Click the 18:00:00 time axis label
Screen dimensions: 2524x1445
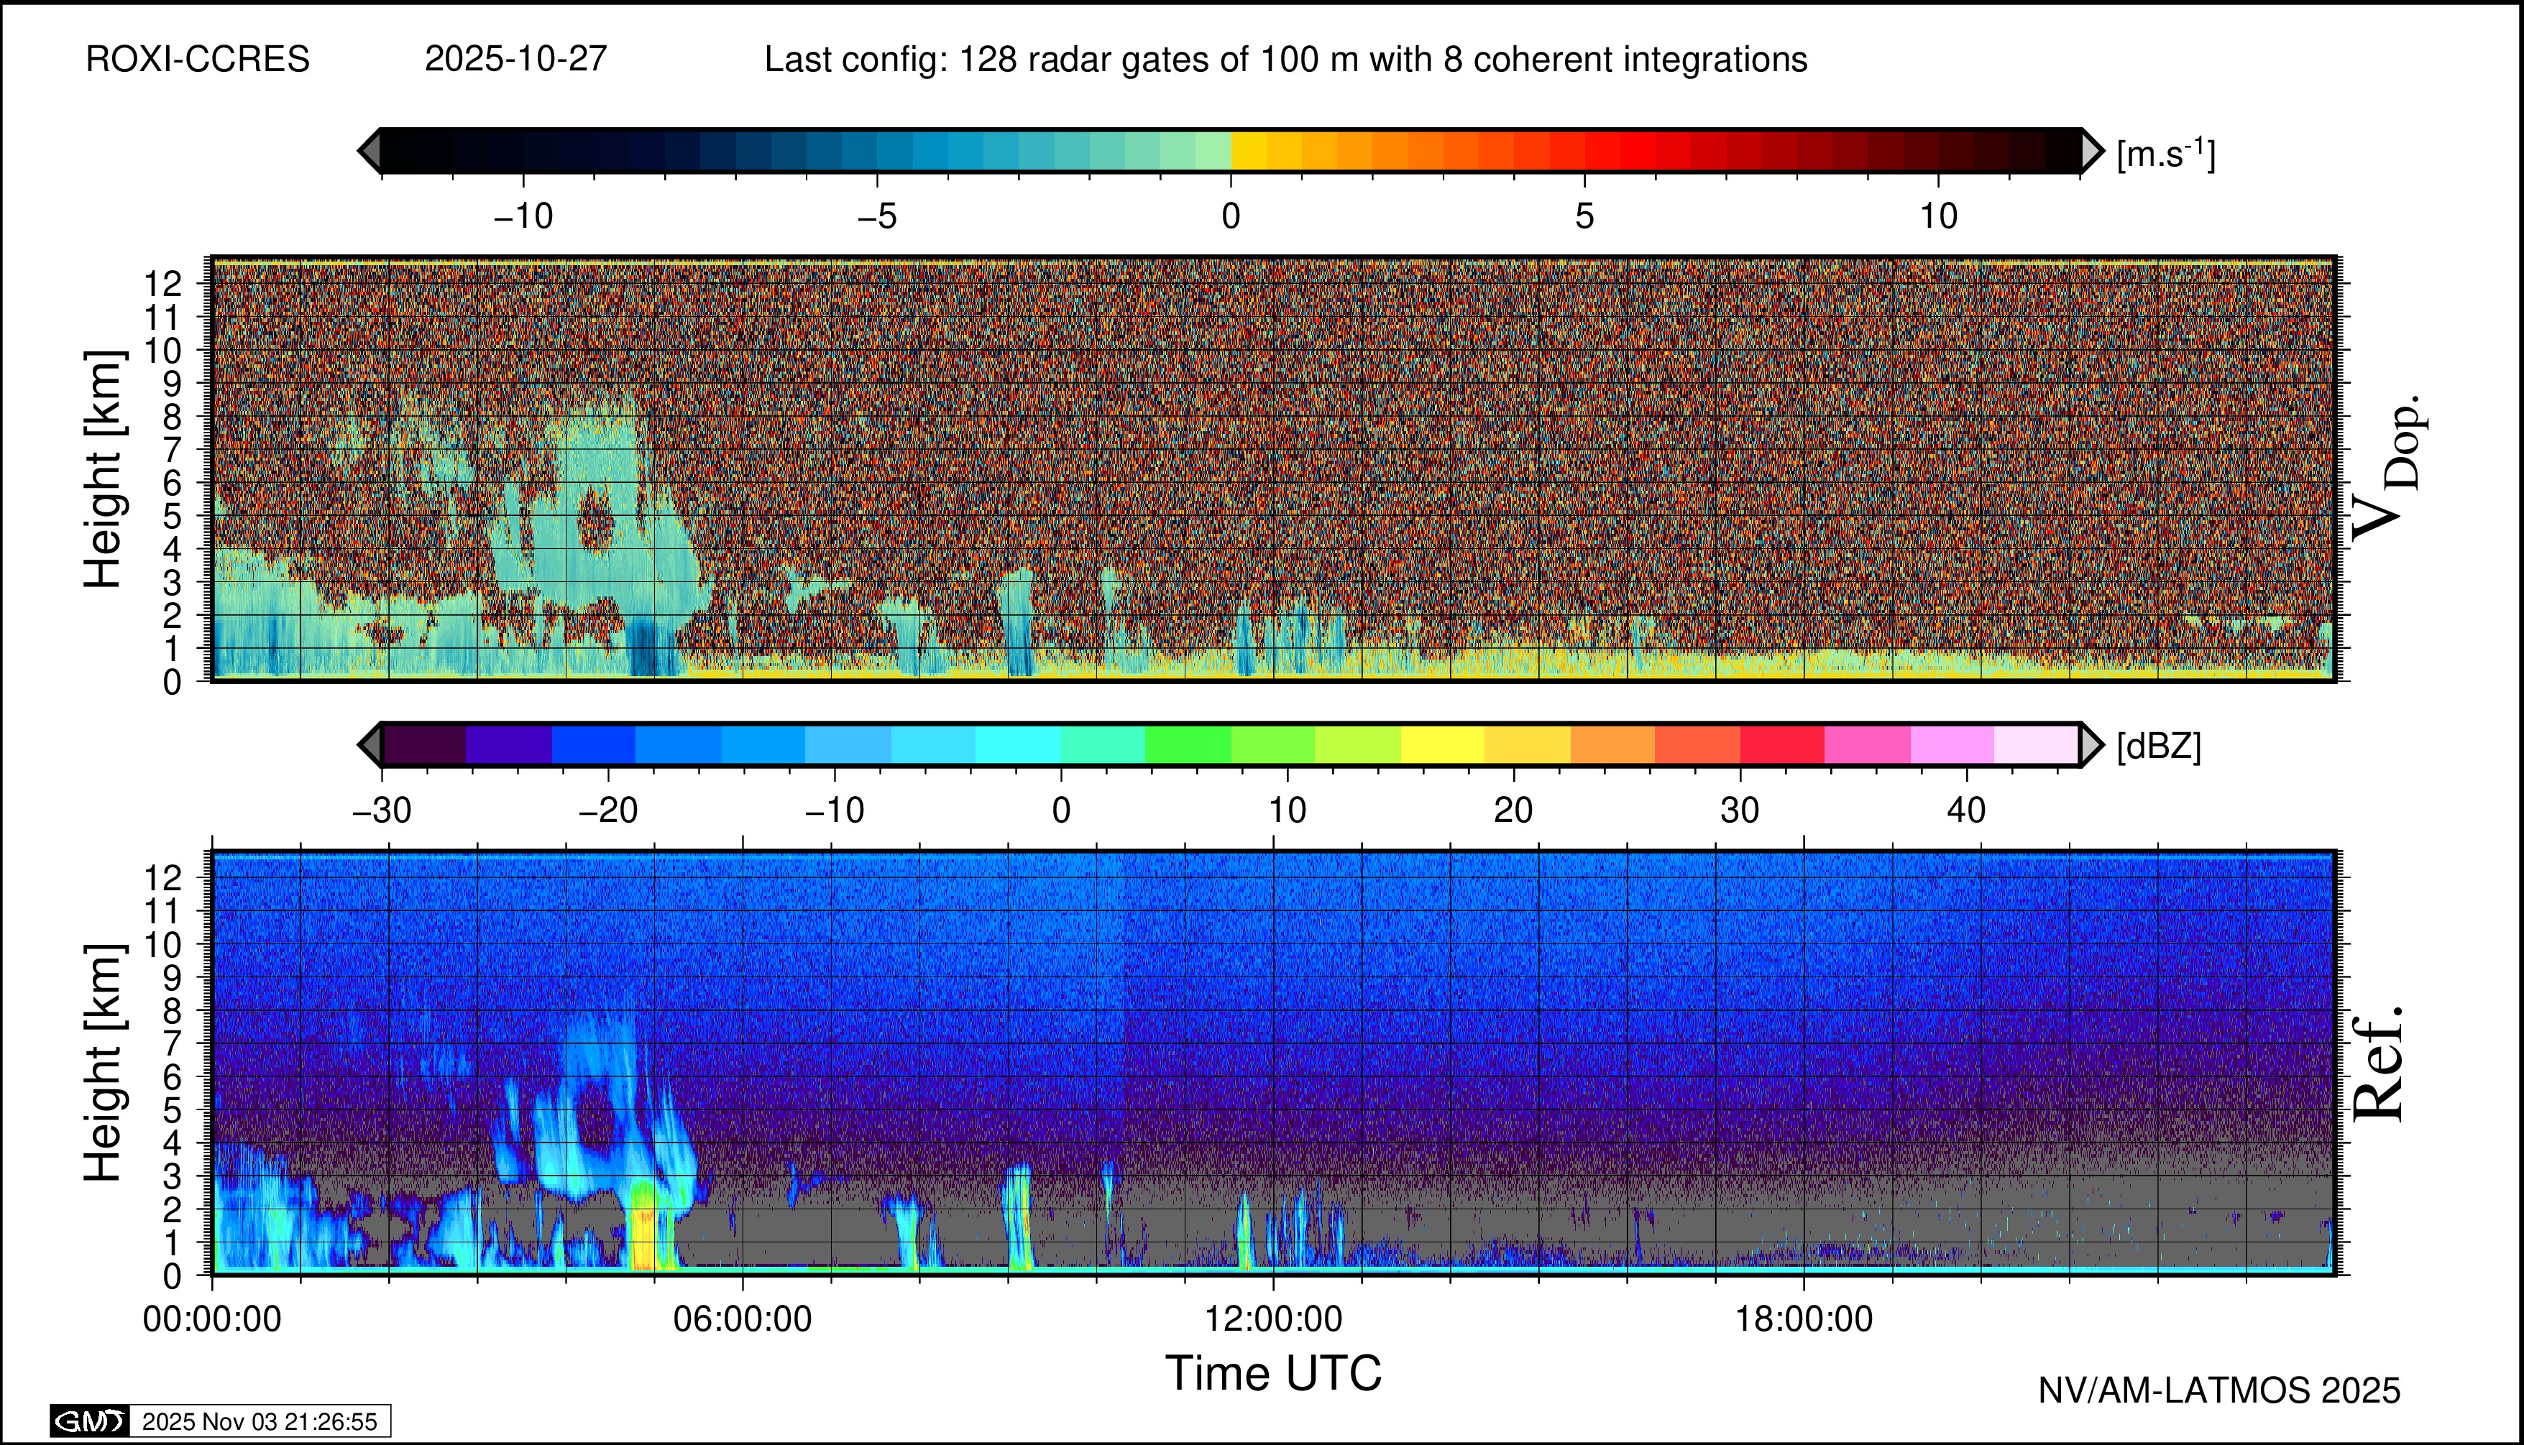(x=1803, y=1319)
